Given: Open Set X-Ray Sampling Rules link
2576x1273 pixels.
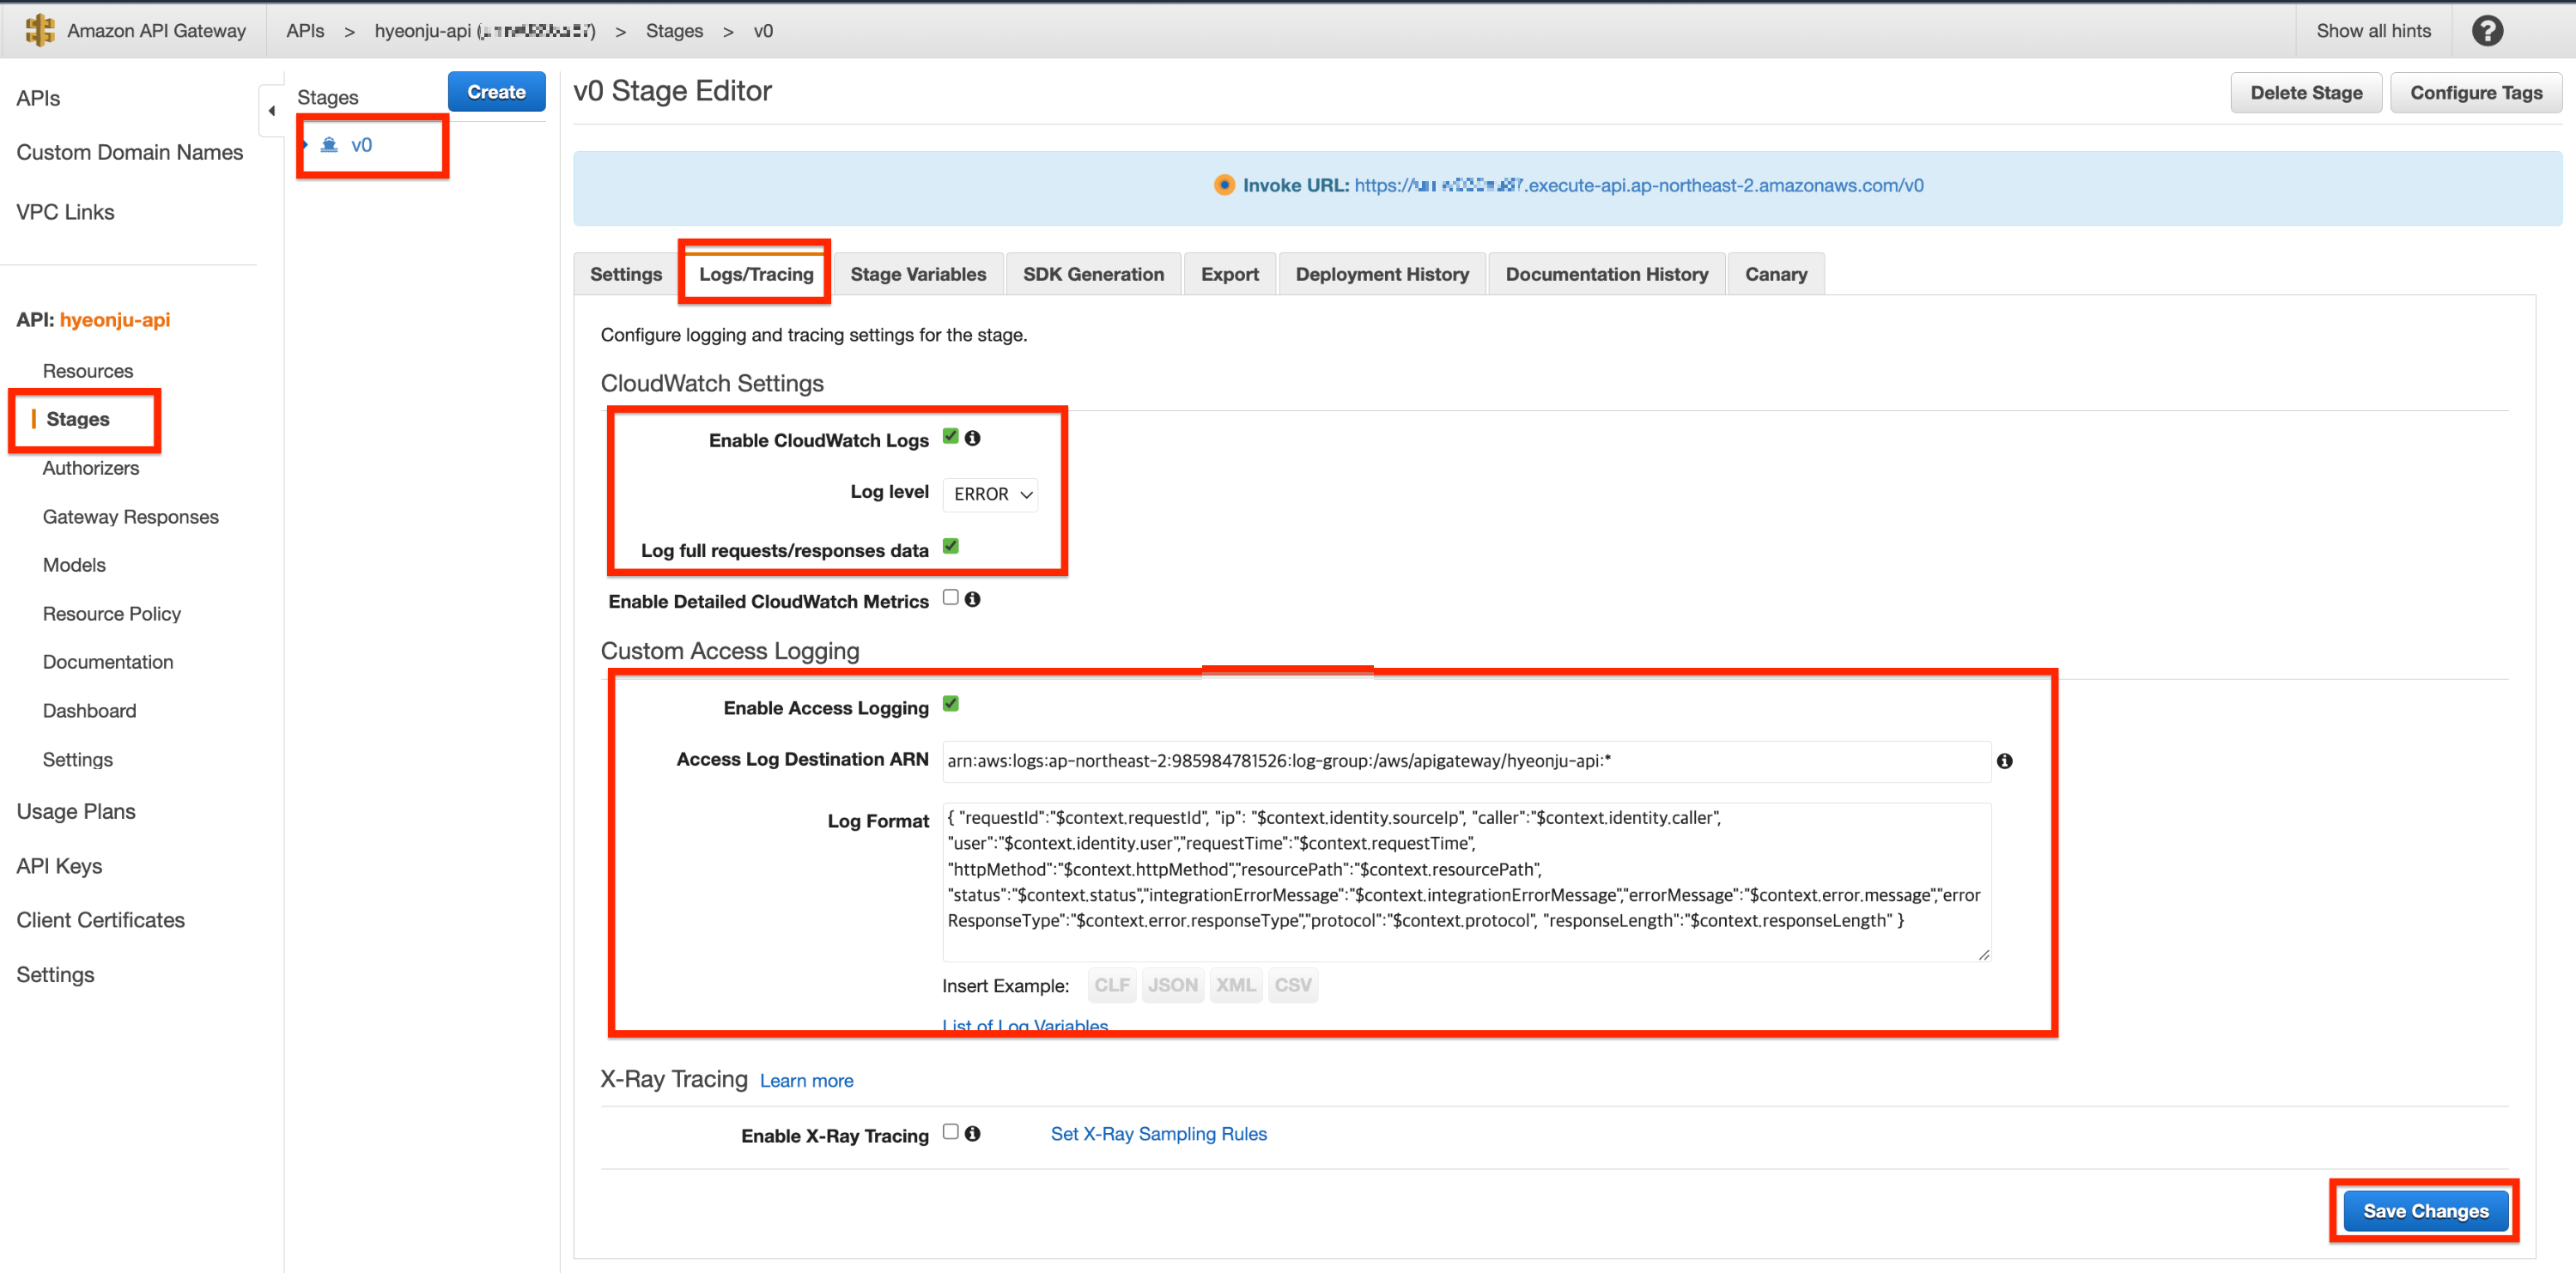Looking at the screenshot, I should coord(1158,1134).
